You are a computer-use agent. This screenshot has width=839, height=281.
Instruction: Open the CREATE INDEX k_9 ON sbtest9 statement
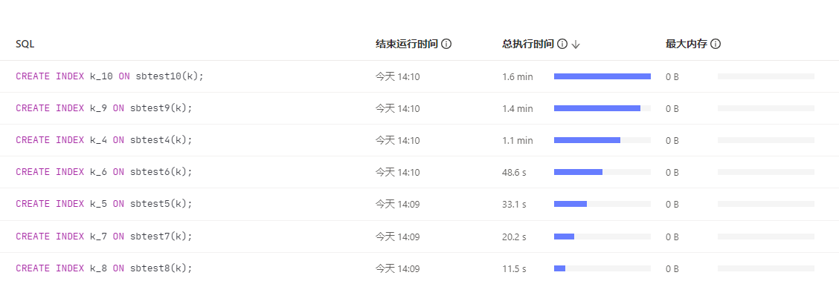[104, 108]
